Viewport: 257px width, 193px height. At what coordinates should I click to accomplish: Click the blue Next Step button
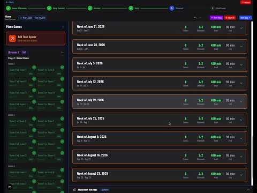245,18
